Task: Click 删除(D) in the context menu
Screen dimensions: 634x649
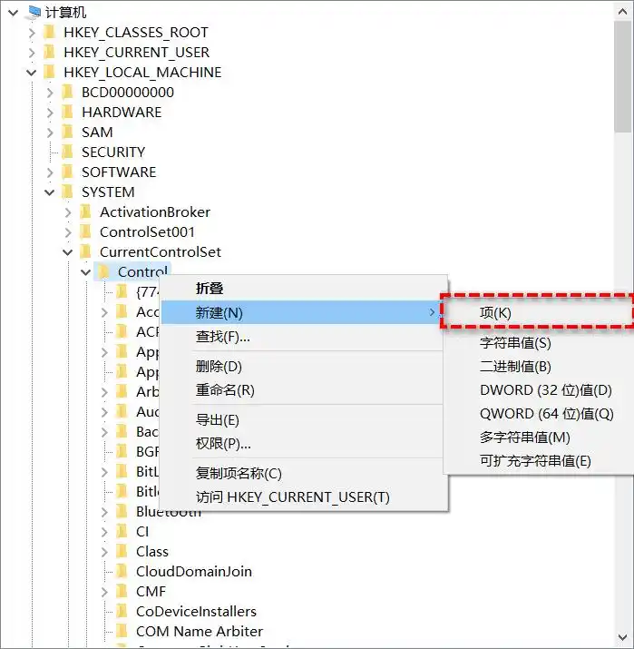Action: (x=219, y=367)
